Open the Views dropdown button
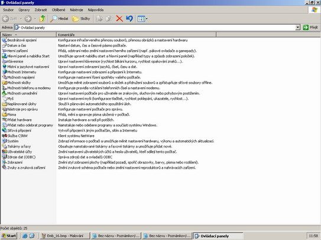 pos(142,19)
